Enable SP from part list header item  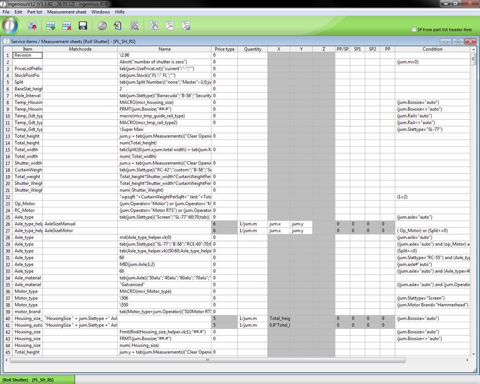(x=414, y=30)
